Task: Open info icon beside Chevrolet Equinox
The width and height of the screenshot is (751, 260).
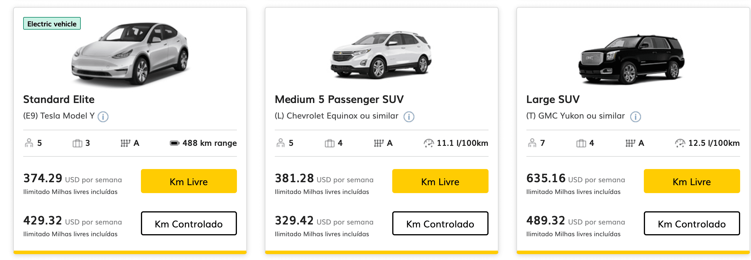Action: (x=409, y=117)
